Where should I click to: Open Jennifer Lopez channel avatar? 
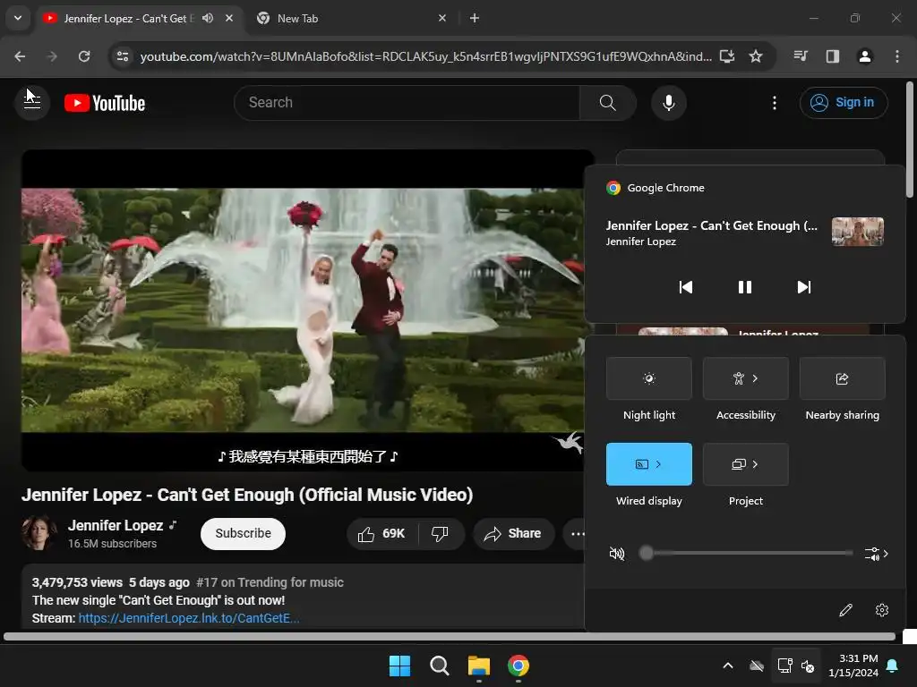[39, 533]
